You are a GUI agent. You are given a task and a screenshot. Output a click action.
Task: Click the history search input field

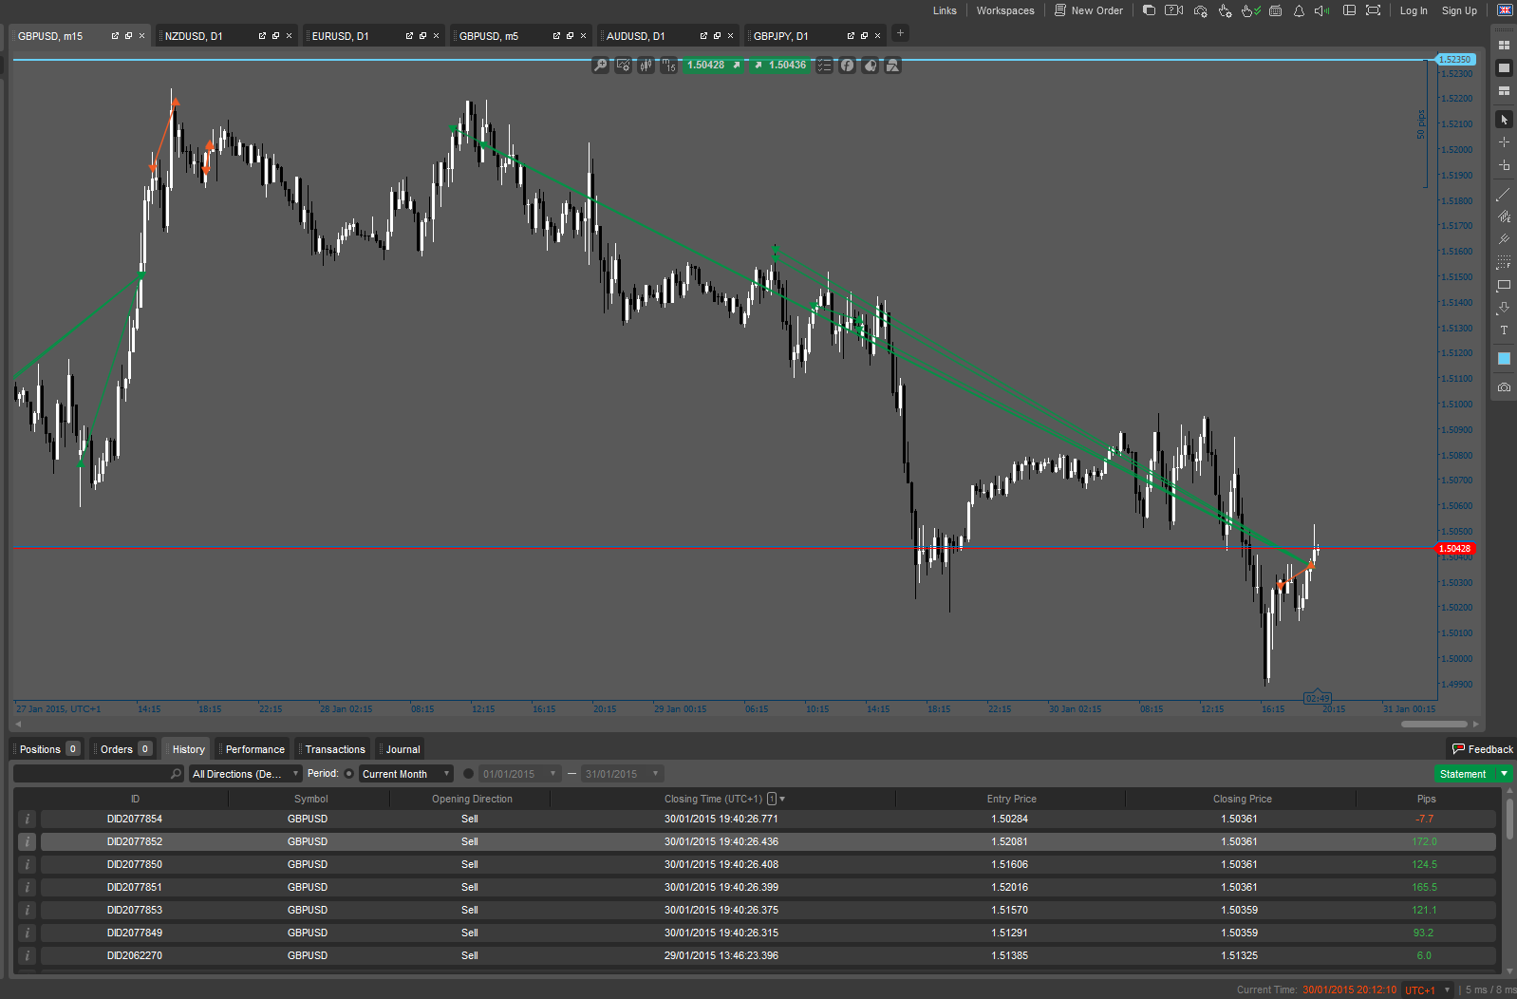pyautogui.click(x=92, y=774)
